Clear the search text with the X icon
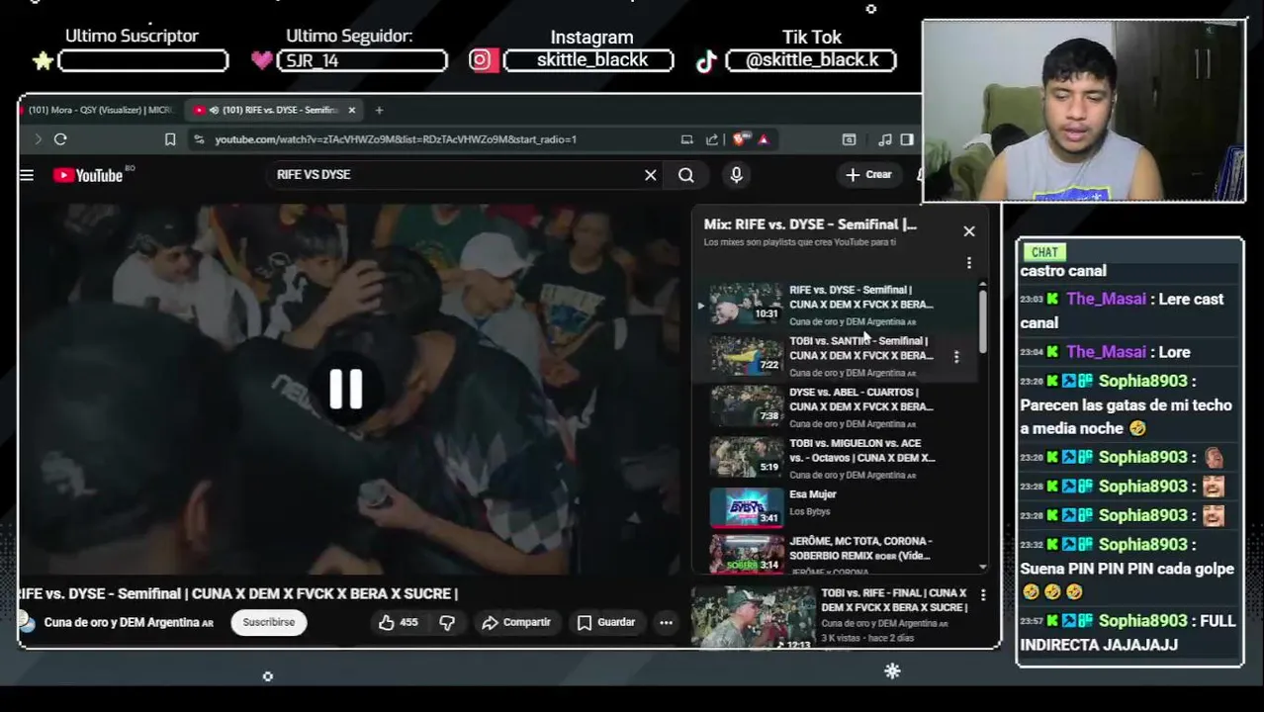The height and width of the screenshot is (712, 1264). (x=650, y=175)
